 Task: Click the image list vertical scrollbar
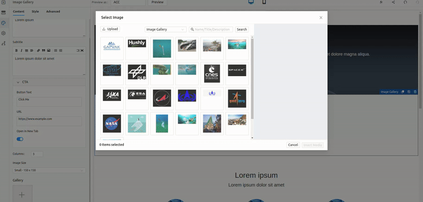(x=252, y=78)
